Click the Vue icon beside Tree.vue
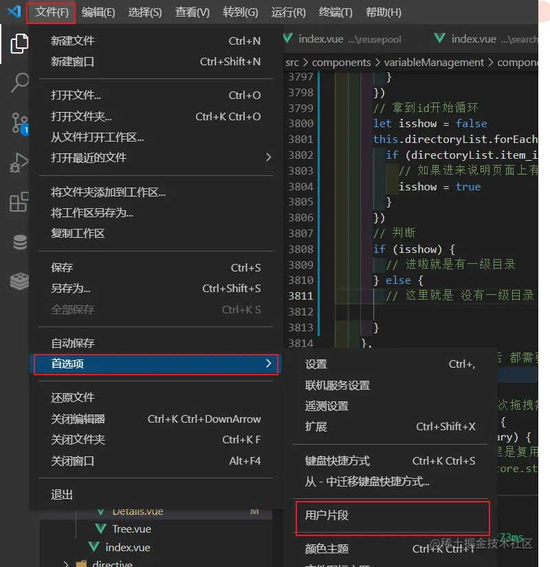The width and height of the screenshot is (550, 567). point(101,529)
